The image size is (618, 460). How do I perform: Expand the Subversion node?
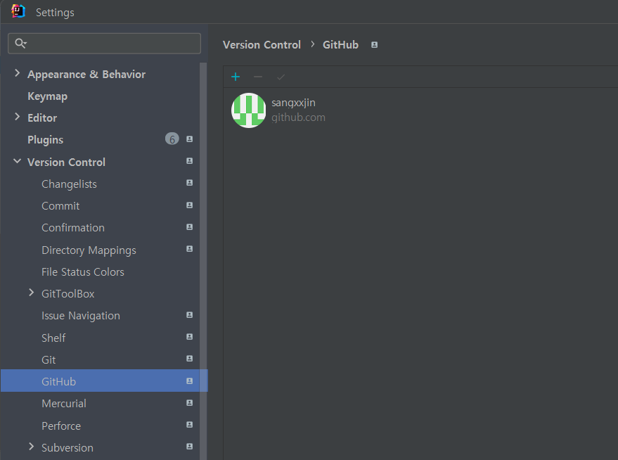click(x=31, y=447)
